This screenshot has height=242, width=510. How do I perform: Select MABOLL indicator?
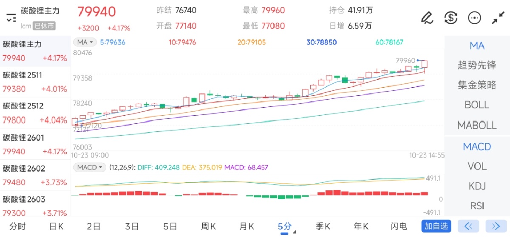477,125
